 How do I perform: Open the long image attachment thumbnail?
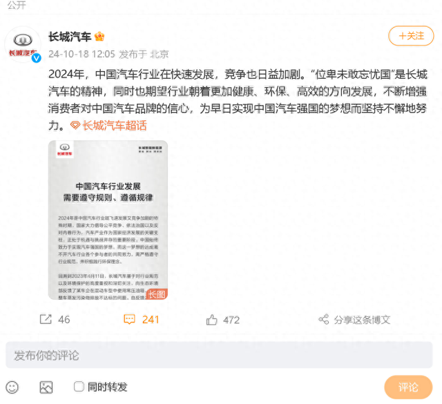pos(108,220)
